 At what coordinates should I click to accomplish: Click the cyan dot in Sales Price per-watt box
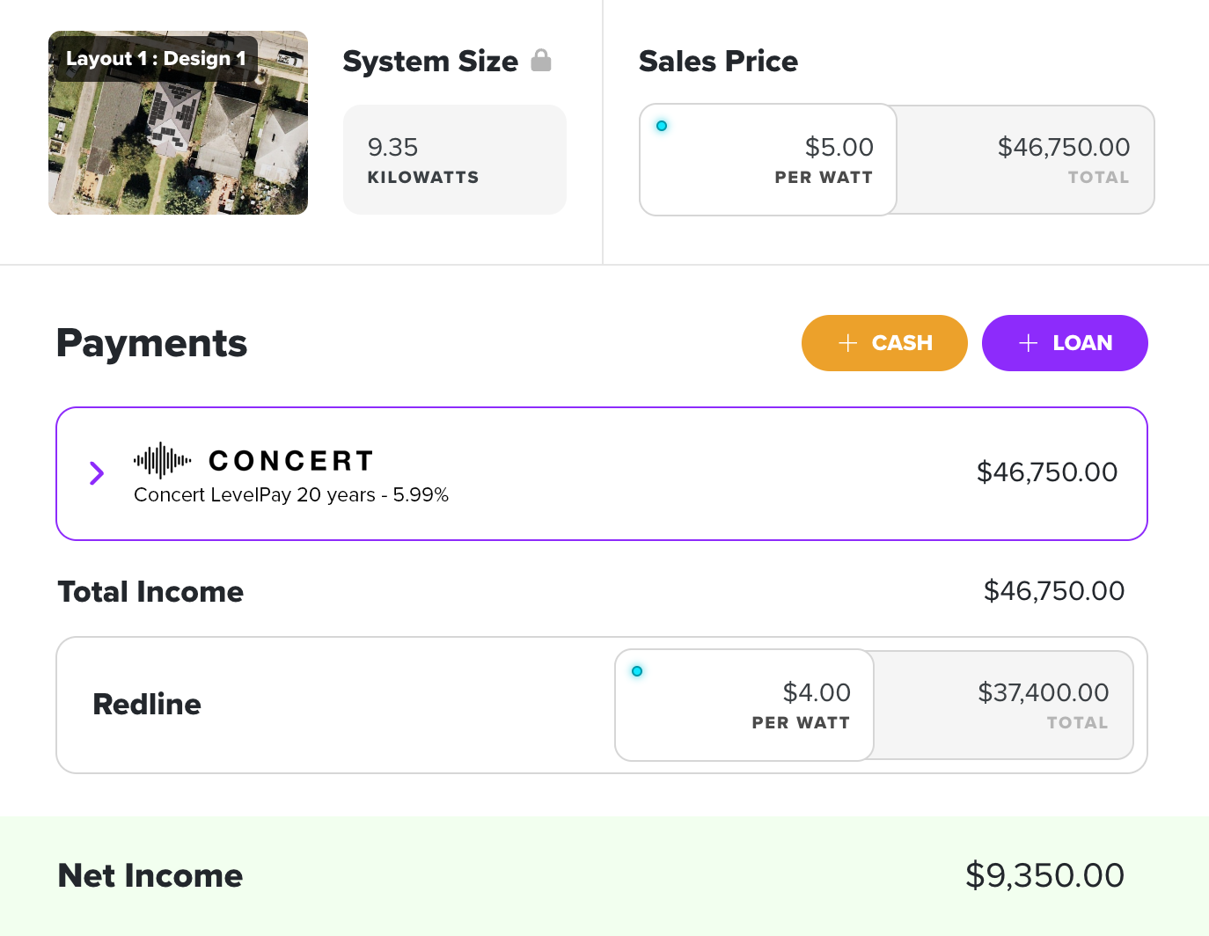pos(662,126)
